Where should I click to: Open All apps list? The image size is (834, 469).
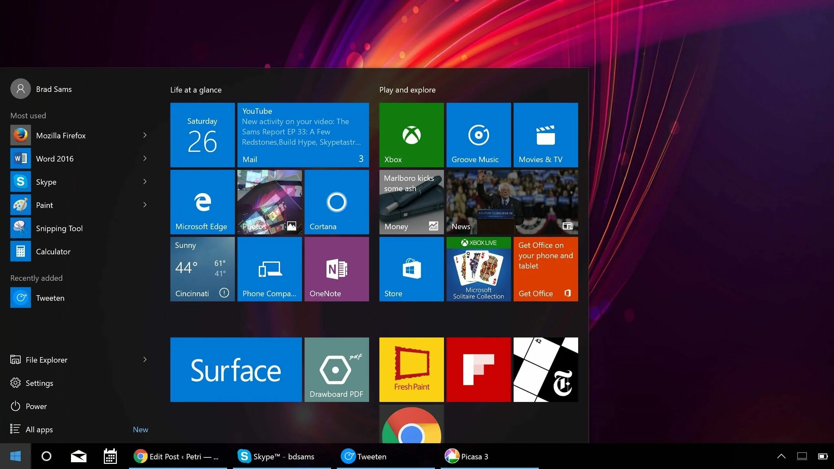tap(39, 430)
